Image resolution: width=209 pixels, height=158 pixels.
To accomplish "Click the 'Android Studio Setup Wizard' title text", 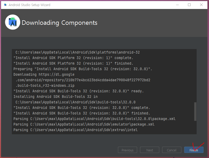I will [x=29, y=5].
